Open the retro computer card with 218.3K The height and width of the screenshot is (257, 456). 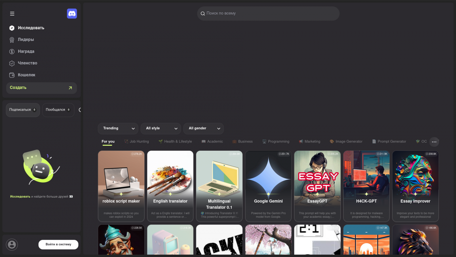(170, 240)
